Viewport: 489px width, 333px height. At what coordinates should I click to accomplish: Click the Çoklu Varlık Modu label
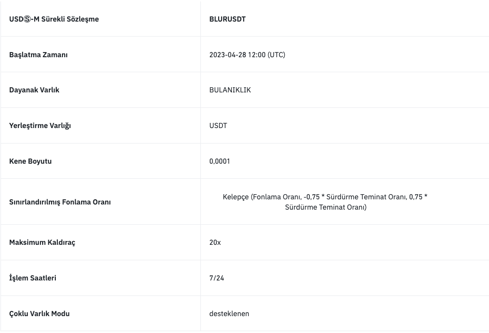39,314
